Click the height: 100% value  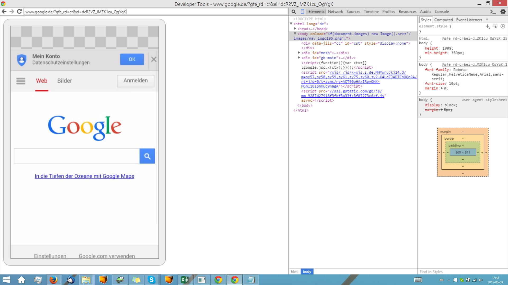[447, 48]
